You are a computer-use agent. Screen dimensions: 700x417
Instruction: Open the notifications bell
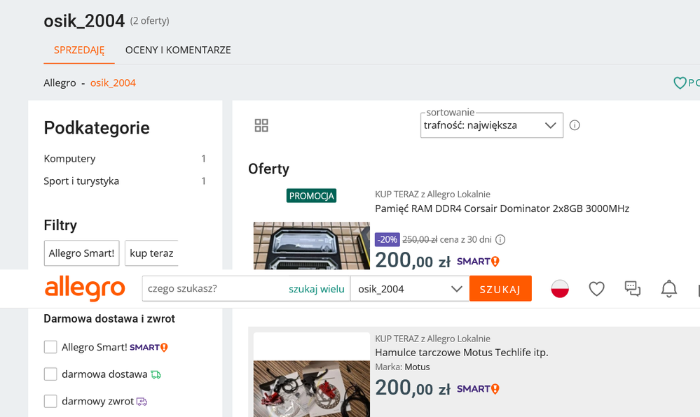pyautogui.click(x=669, y=288)
